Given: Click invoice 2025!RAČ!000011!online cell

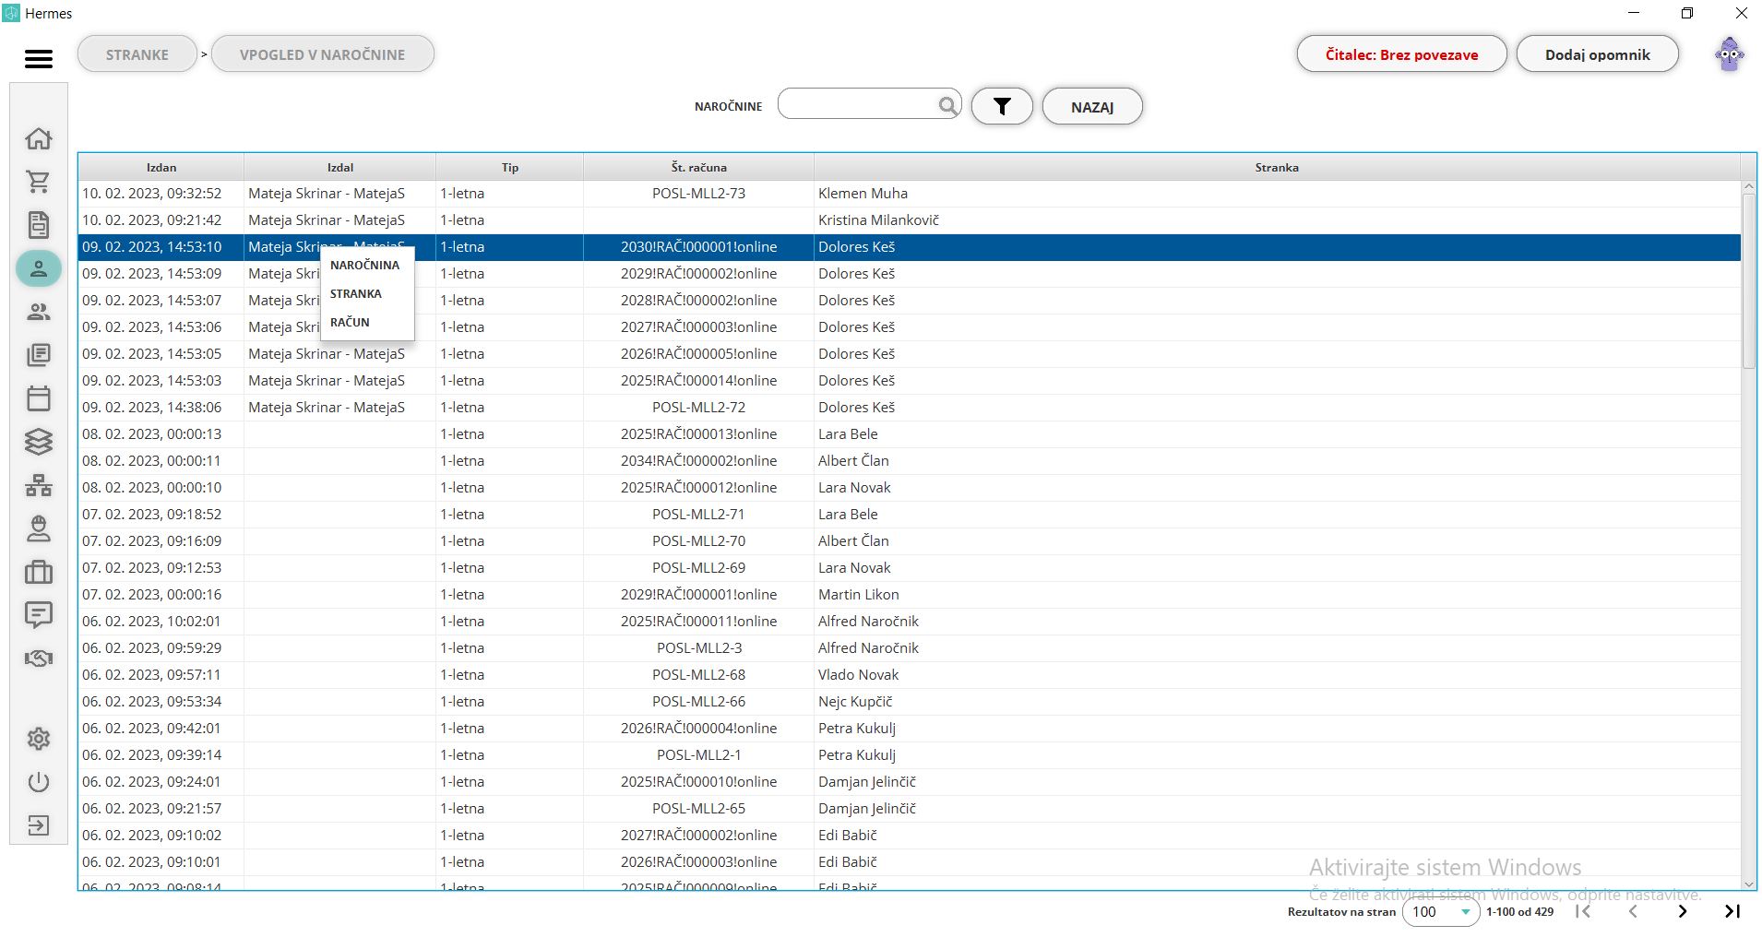Looking at the screenshot, I should coord(699,622).
